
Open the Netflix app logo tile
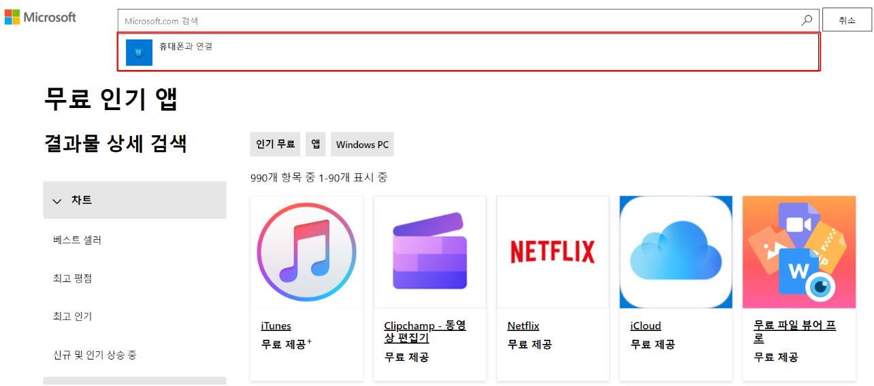(x=553, y=252)
